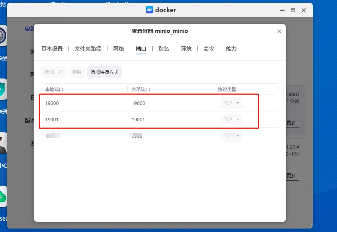Open the green shield security desktop icon

point(3,89)
